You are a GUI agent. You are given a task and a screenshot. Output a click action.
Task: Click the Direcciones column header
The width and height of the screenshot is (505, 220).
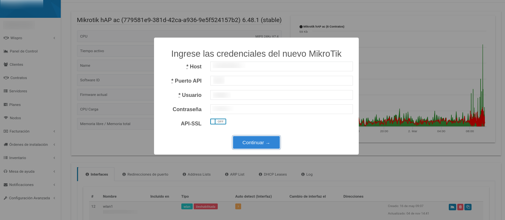pyautogui.click(x=353, y=196)
